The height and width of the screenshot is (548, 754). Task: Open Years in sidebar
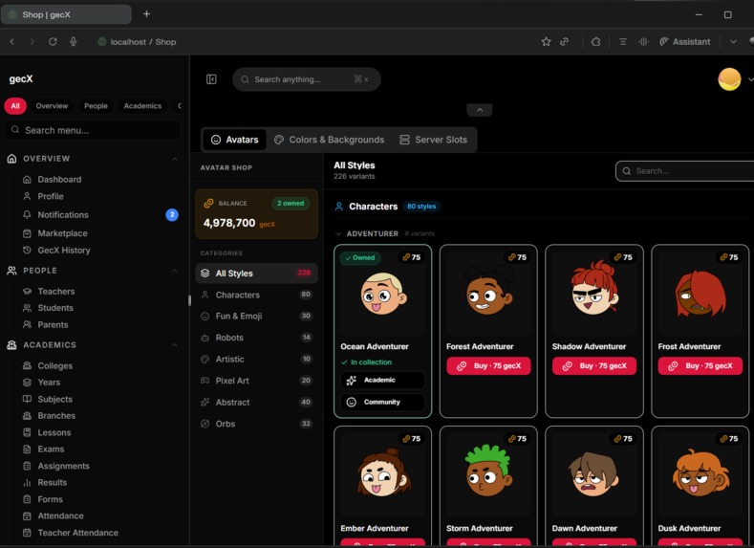49,383
